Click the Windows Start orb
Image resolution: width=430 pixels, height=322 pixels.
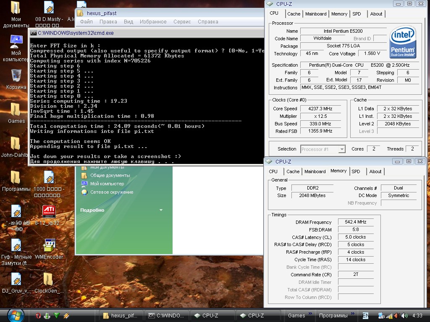click(16, 315)
